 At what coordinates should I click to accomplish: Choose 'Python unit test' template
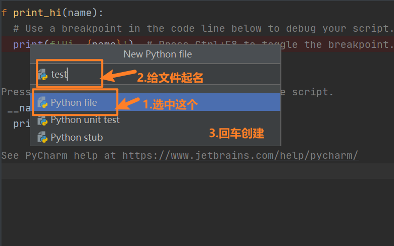tap(155, 120)
